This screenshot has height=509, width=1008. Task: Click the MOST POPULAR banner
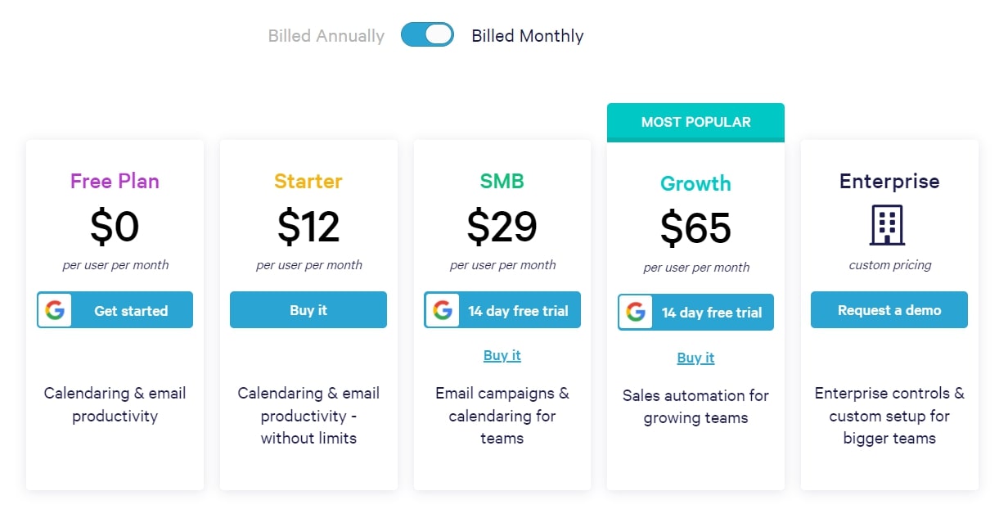(695, 122)
